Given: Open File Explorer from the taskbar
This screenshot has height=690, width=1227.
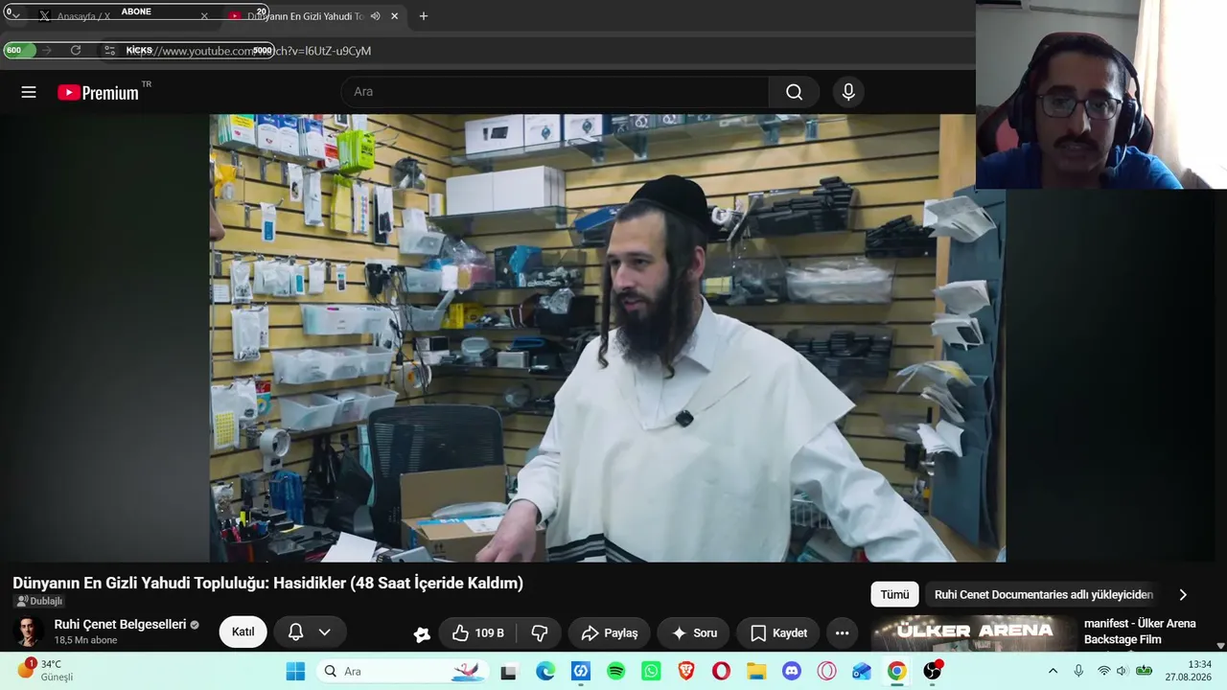Looking at the screenshot, I should (756, 672).
